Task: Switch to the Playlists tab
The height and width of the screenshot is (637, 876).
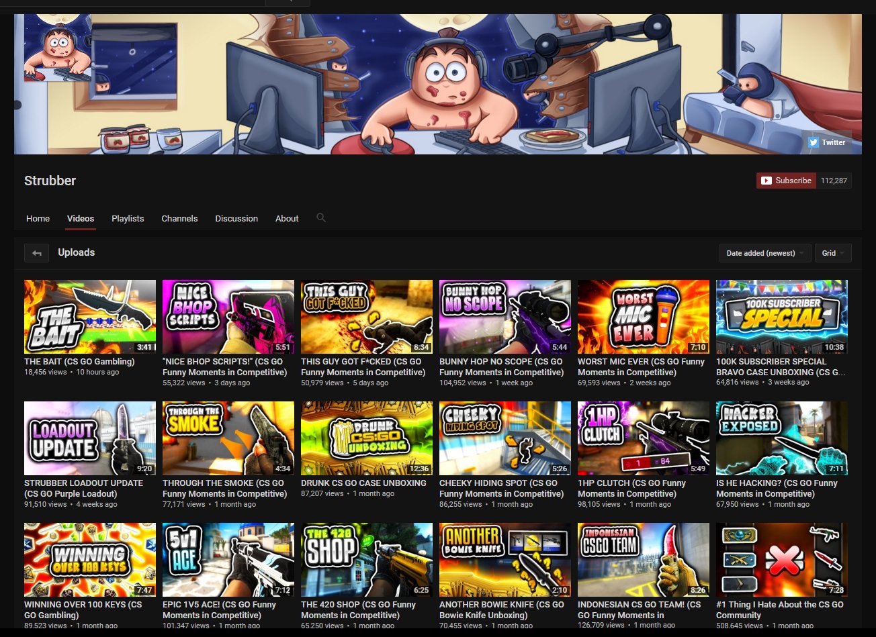Action: pyautogui.click(x=128, y=219)
